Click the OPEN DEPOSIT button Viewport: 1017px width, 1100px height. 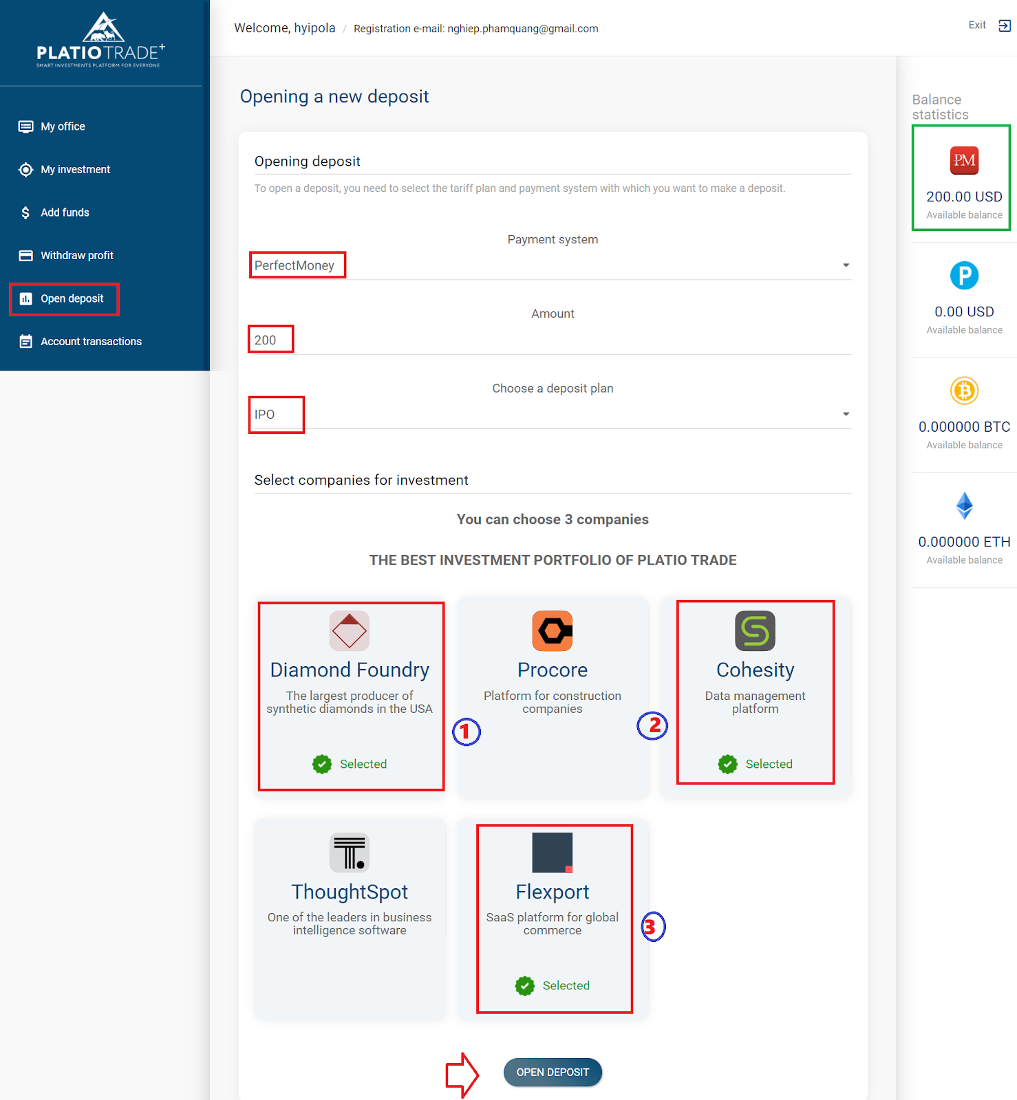pyautogui.click(x=553, y=1072)
